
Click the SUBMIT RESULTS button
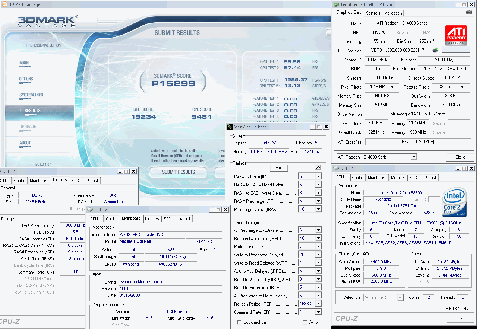tap(178, 172)
